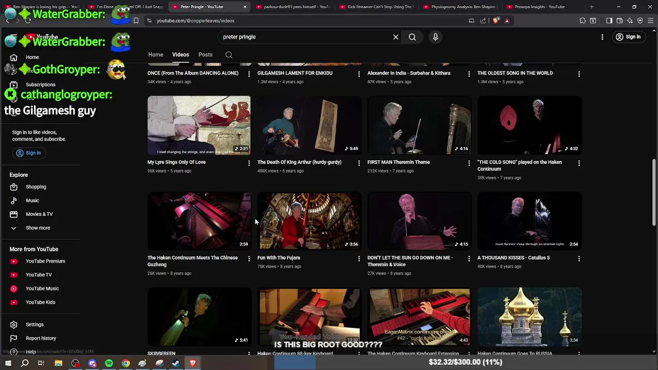
Task: Start voice search with the microphone
Action: pos(435,37)
